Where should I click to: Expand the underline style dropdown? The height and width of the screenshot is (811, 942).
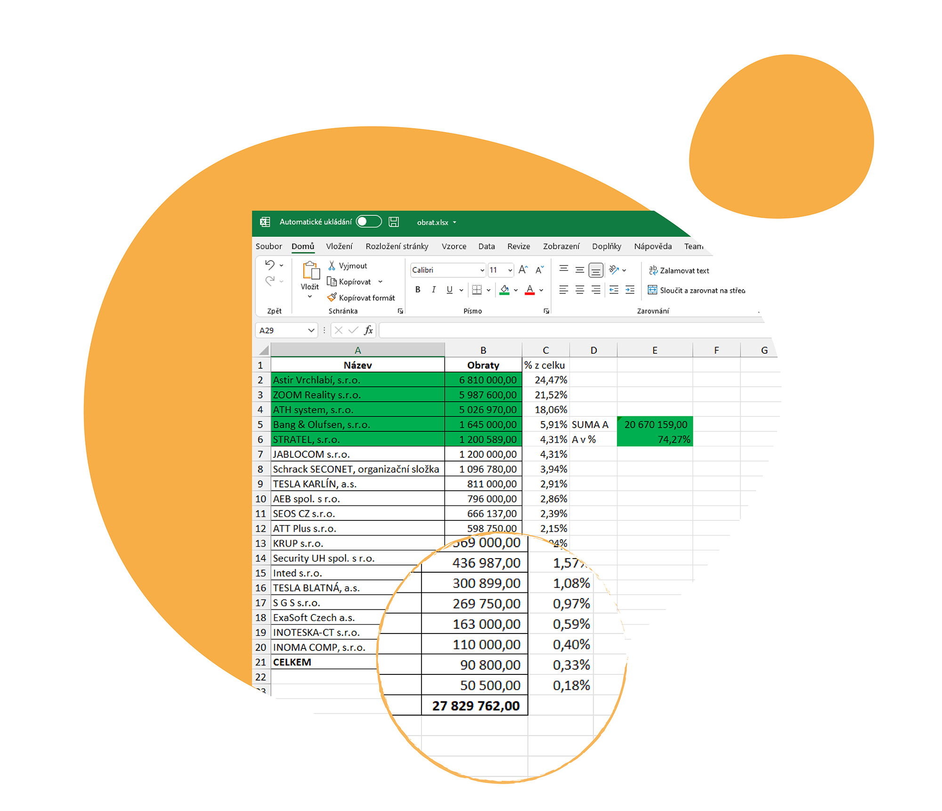point(461,290)
